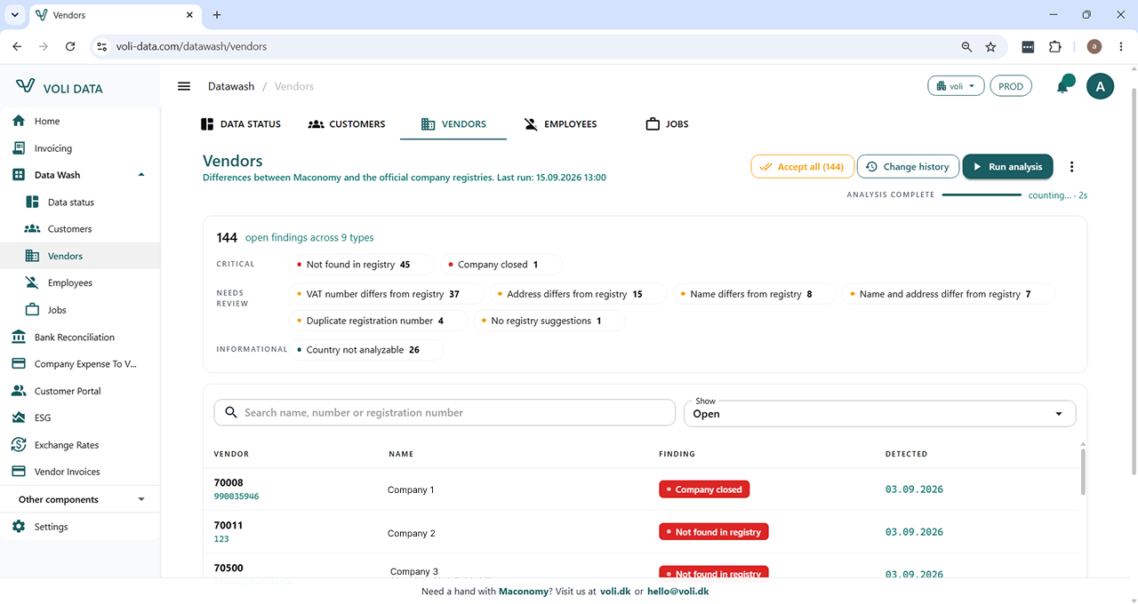The width and height of the screenshot is (1138, 604).
Task: Click Run analysis button
Action: (x=1008, y=167)
